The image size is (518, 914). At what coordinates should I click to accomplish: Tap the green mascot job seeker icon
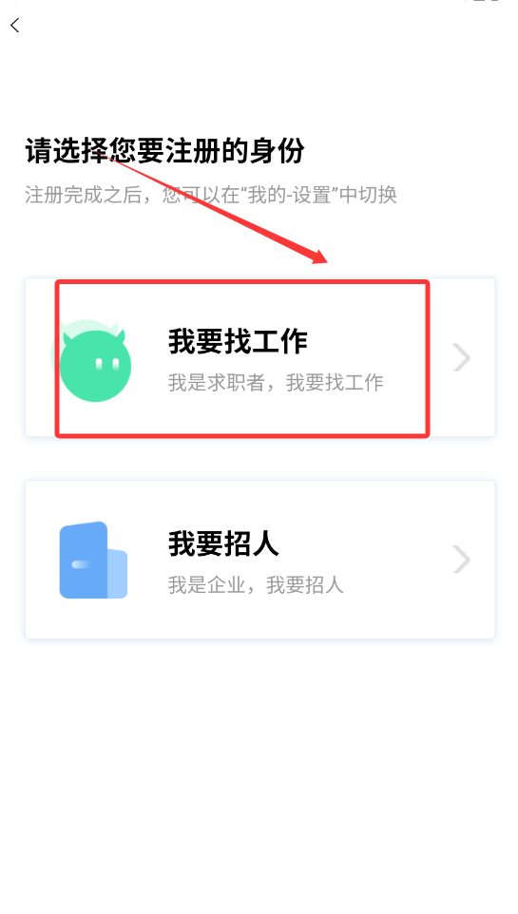click(91, 360)
